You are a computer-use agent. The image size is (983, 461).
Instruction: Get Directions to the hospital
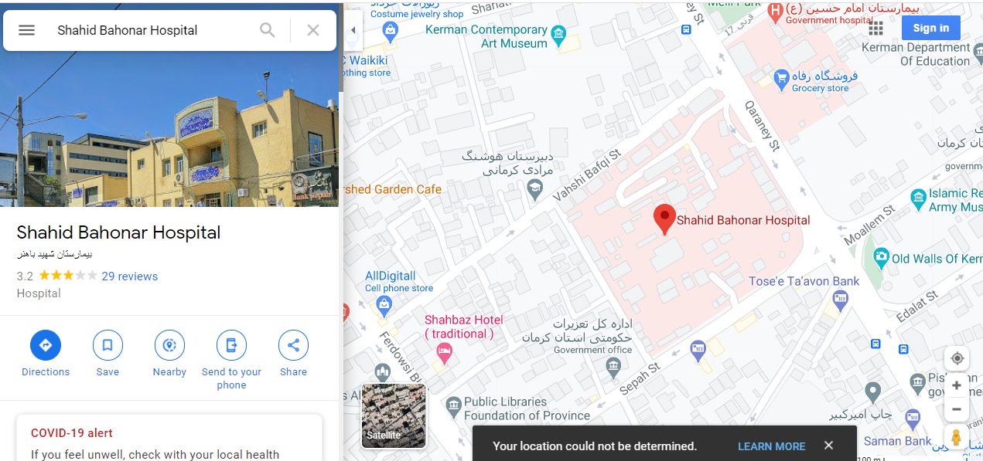pyautogui.click(x=46, y=345)
